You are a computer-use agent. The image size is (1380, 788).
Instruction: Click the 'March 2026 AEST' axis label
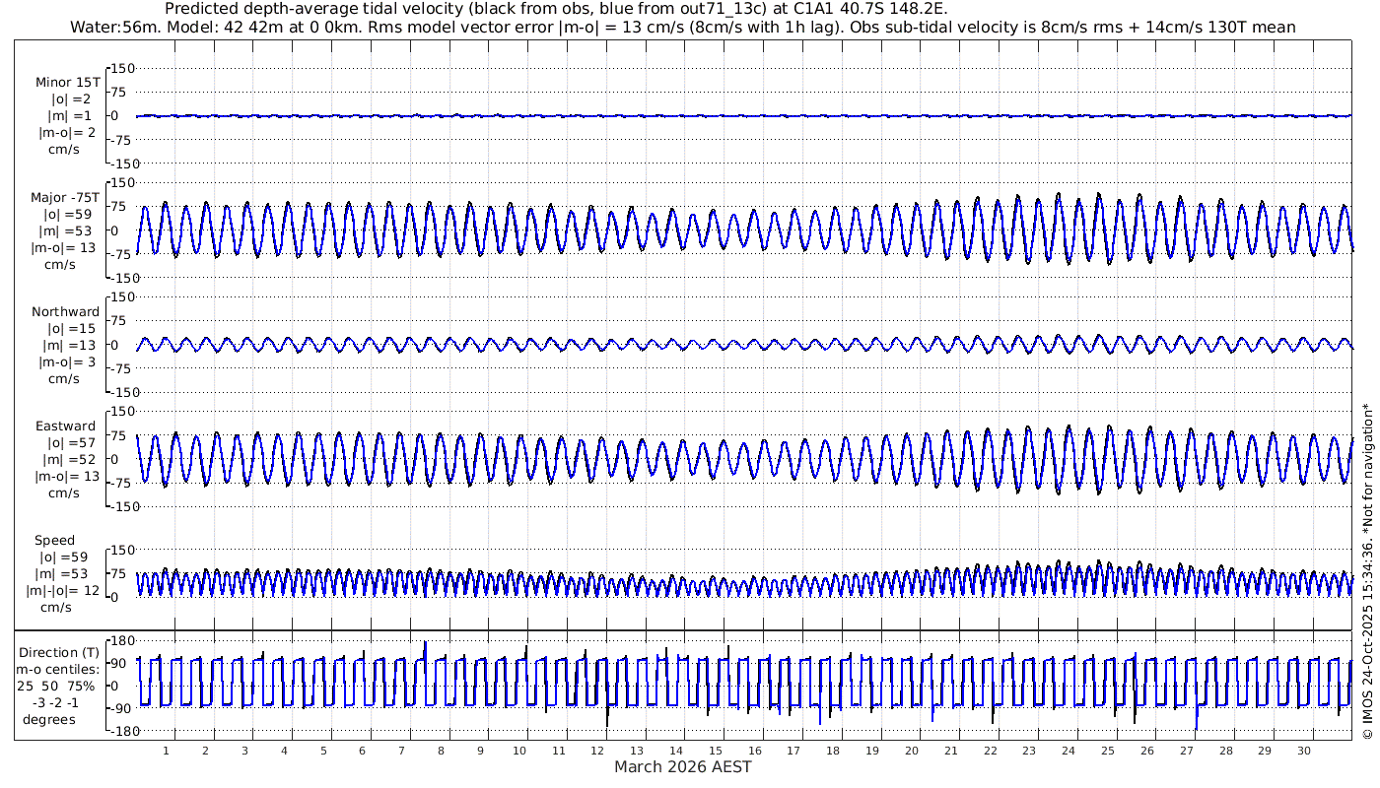682,767
